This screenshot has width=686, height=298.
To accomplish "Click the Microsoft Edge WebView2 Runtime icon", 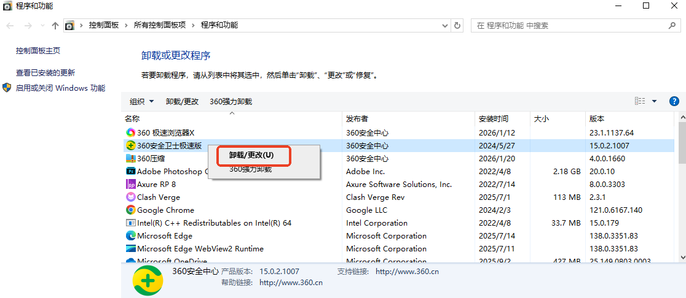I will tap(131, 249).
